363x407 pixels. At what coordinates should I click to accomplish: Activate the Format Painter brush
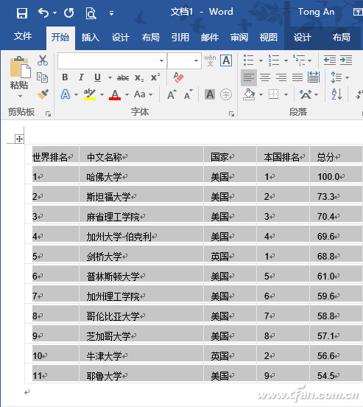(43, 94)
